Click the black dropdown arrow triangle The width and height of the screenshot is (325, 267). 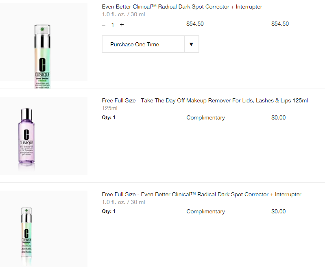tap(191, 44)
